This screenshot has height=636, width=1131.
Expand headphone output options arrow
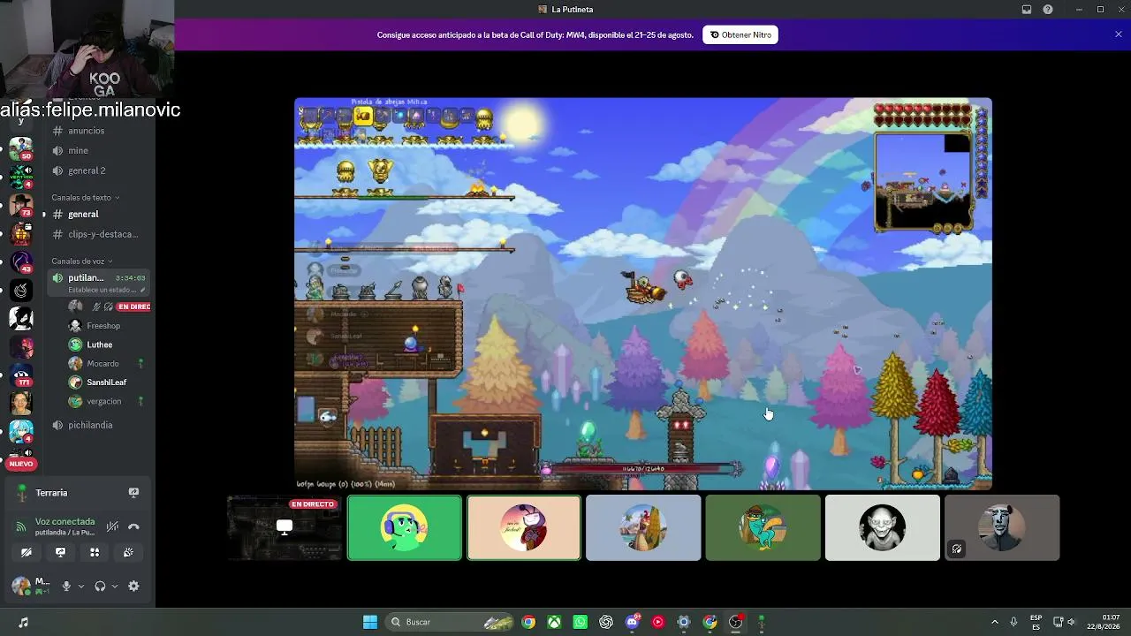115,586
